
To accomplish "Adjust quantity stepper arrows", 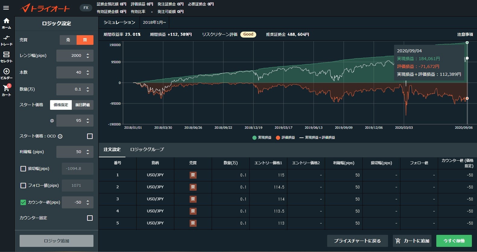I will click(88, 89).
